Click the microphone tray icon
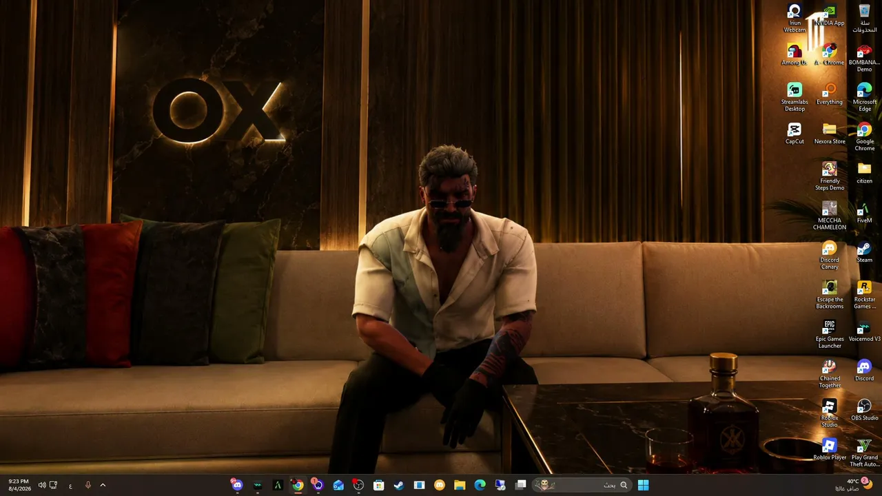 [x=88, y=485]
